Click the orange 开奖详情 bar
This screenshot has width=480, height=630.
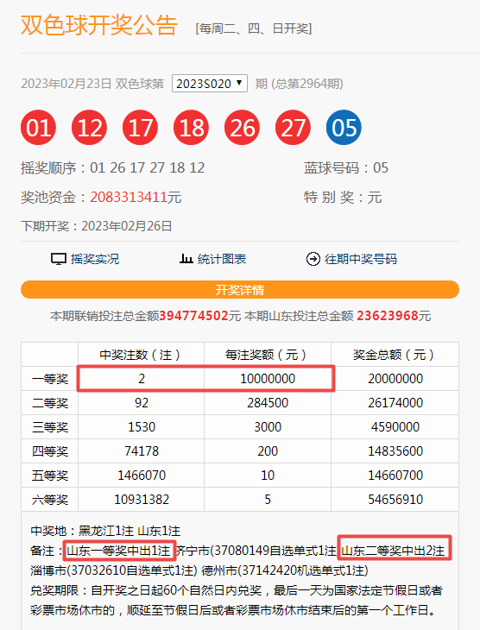pos(240,290)
